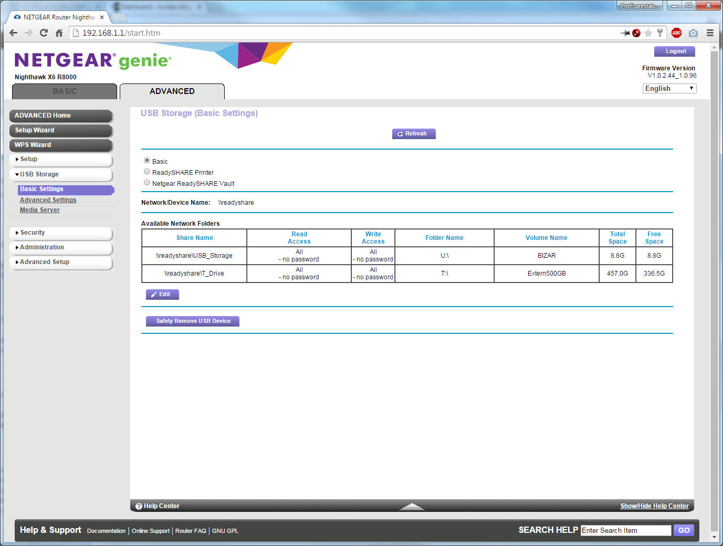Image resolution: width=723 pixels, height=546 pixels.
Task: Select the Basic radio option
Action: point(147,161)
